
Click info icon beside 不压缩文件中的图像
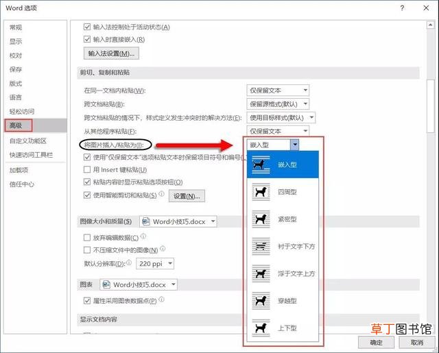163,248
